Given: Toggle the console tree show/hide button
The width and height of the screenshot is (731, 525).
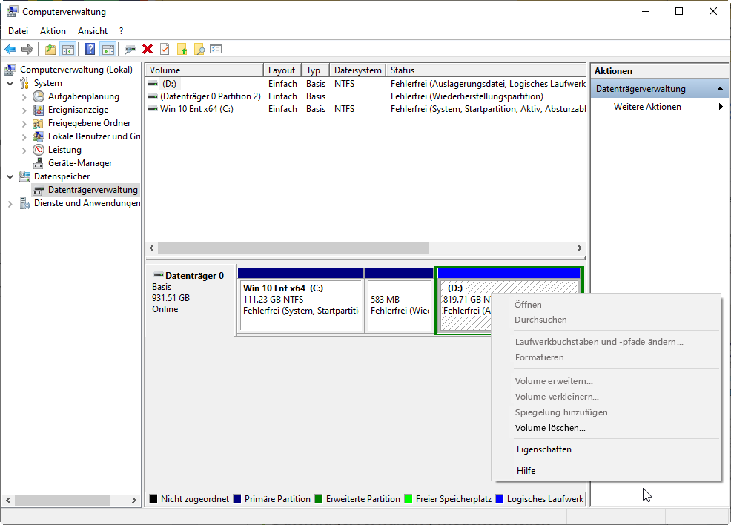Looking at the screenshot, I should click(67, 49).
